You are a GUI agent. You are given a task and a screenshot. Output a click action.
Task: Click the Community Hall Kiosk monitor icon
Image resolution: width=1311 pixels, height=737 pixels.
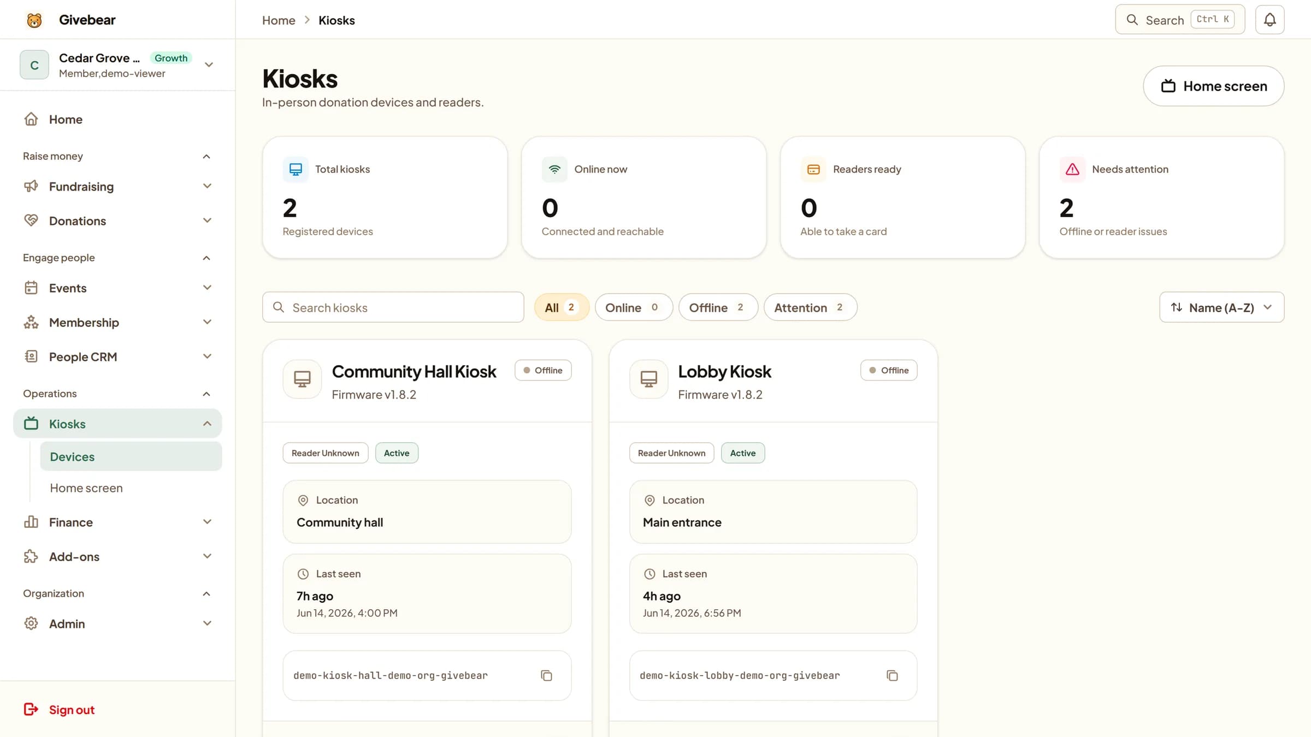pos(302,379)
